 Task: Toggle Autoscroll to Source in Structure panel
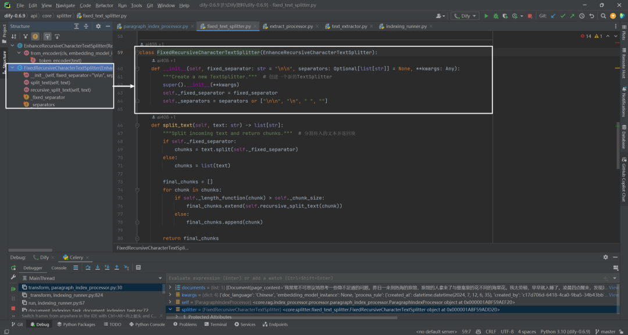click(47, 37)
